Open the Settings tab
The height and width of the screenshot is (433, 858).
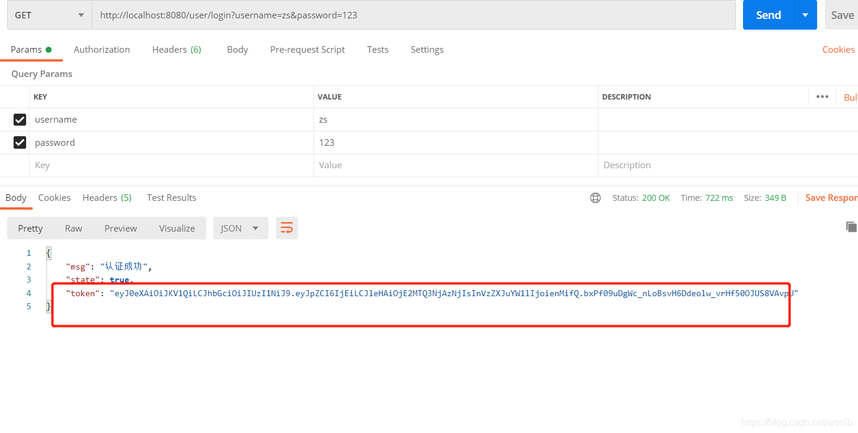(x=427, y=49)
